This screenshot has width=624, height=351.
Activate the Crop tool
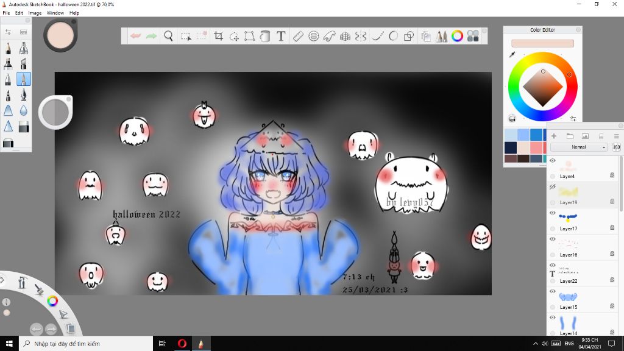(x=218, y=36)
